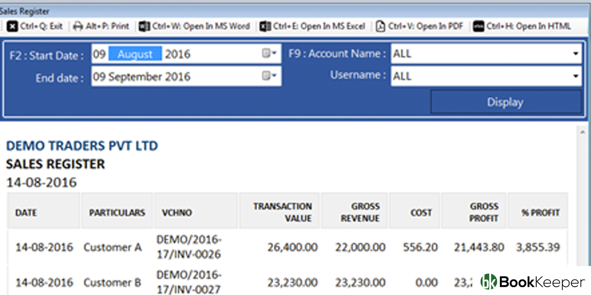Open report in MS Excel icon

point(265,26)
